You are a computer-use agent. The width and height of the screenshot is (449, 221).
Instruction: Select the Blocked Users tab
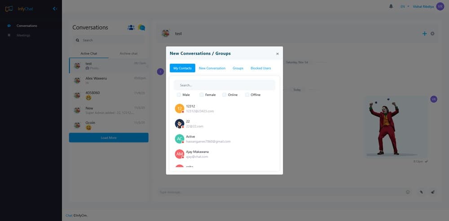[260, 68]
